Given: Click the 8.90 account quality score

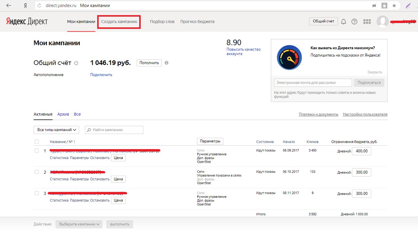Looking at the screenshot, I should coord(234,43).
